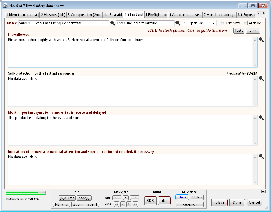Build the Label
The image size is (271, 212).
[x=164, y=201]
